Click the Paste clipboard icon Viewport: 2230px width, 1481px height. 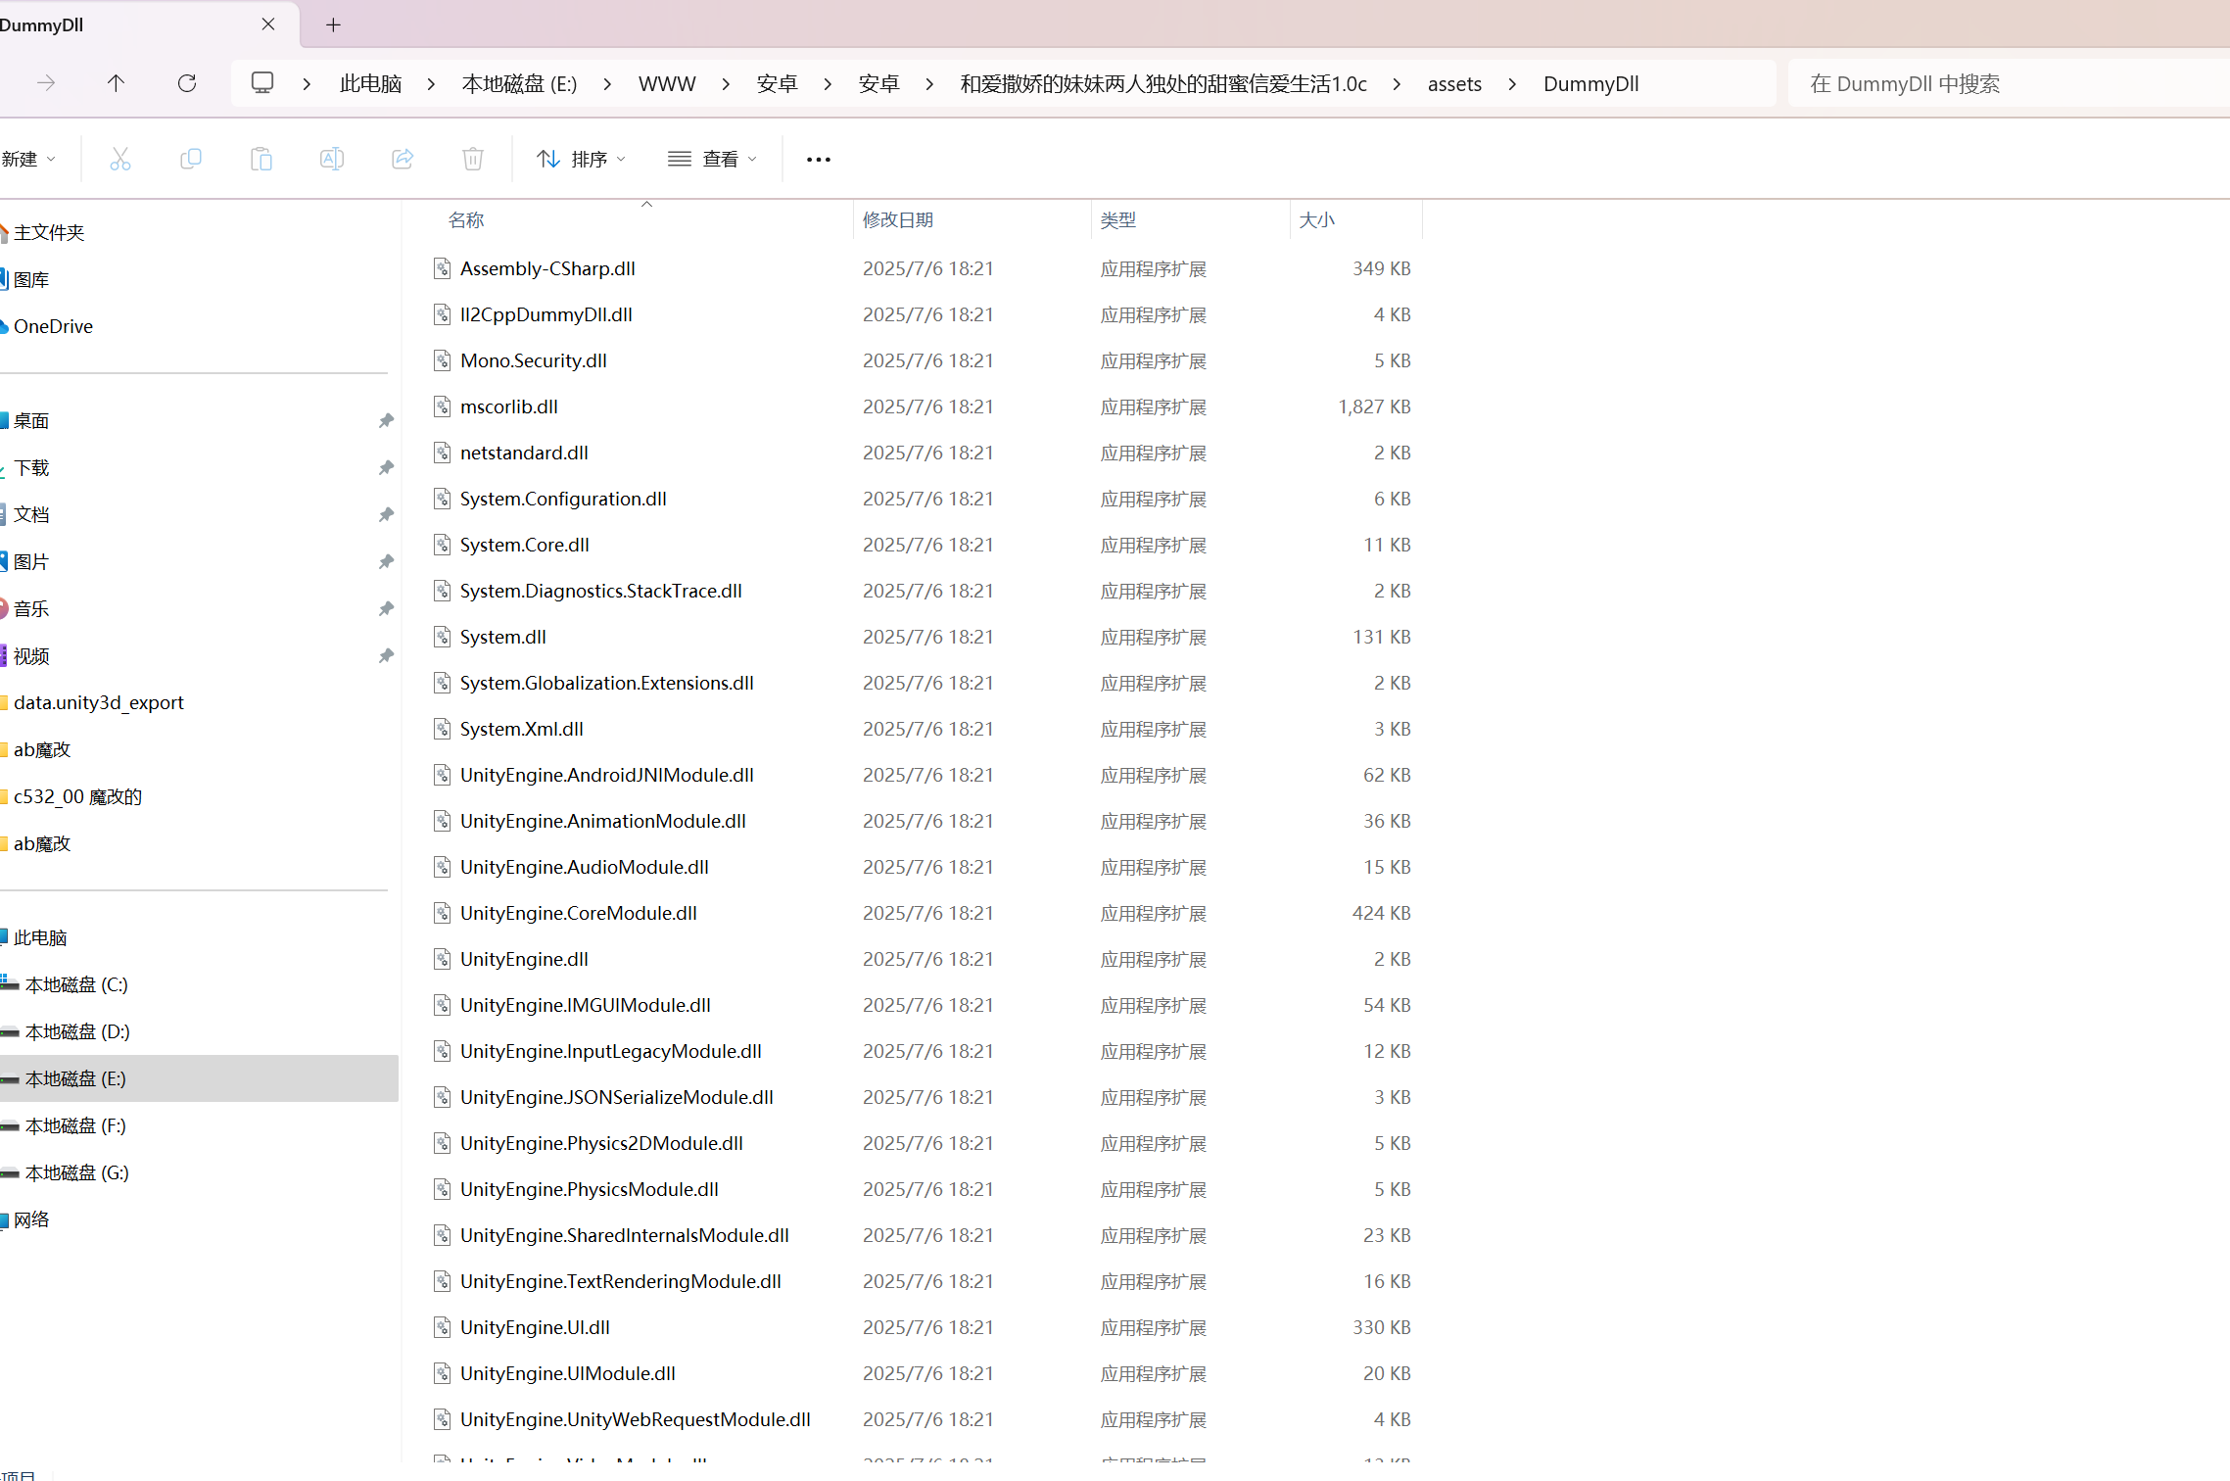261,159
